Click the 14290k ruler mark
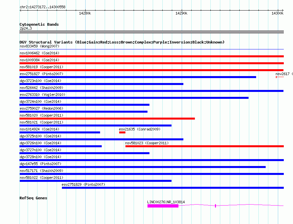293x224 pixels. (181, 13)
